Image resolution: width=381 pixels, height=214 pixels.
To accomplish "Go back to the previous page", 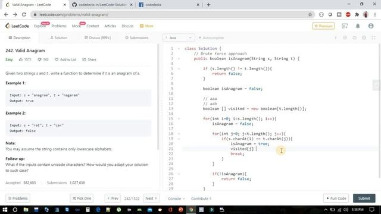I will coord(6,14).
